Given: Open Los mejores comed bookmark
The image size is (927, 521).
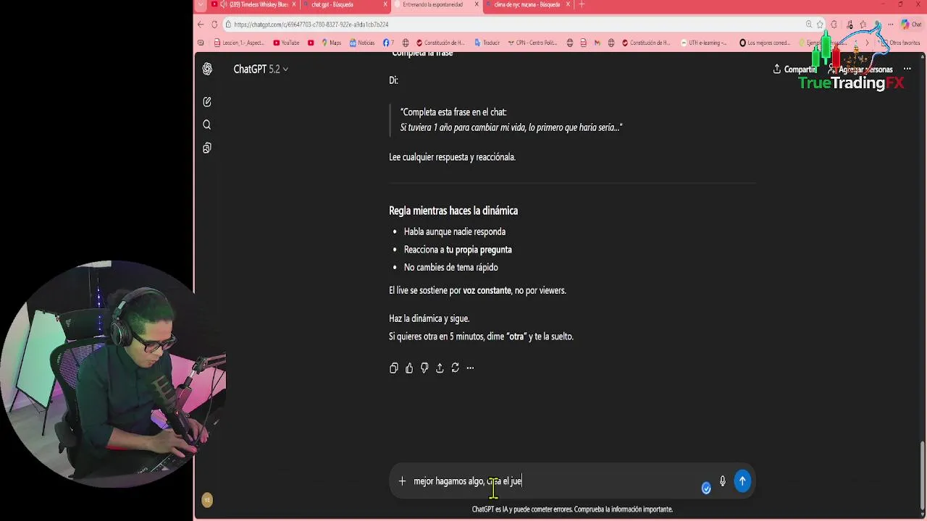Looking at the screenshot, I should [x=765, y=43].
